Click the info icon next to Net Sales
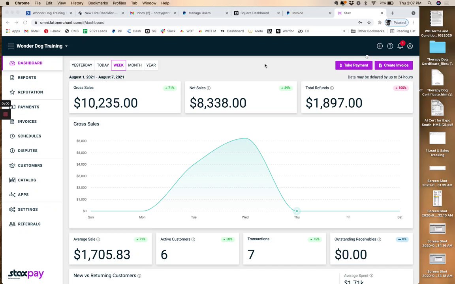 (x=209, y=88)
